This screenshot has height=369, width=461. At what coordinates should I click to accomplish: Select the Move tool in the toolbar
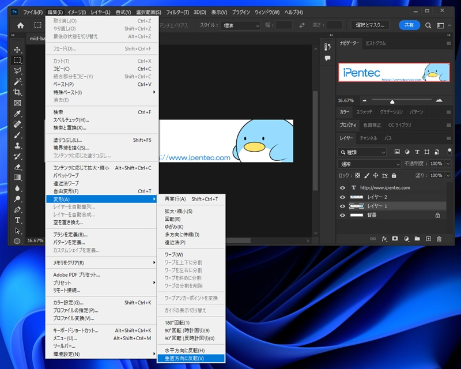(17, 50)
